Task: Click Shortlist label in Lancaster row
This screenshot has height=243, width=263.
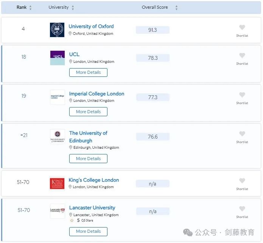Action: [x=242, y=217]
